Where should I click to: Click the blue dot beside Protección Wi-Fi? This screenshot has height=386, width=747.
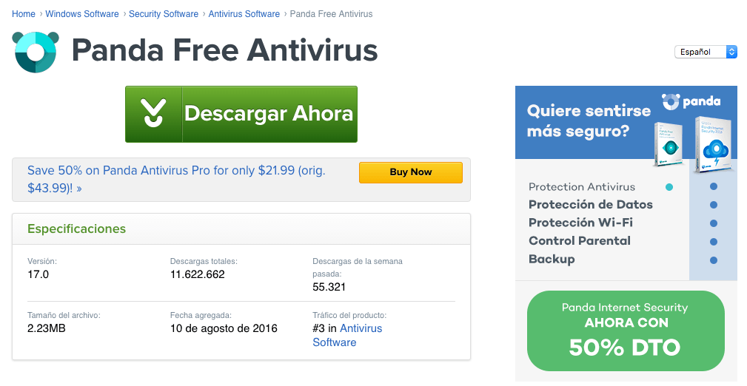click(714, 223)
